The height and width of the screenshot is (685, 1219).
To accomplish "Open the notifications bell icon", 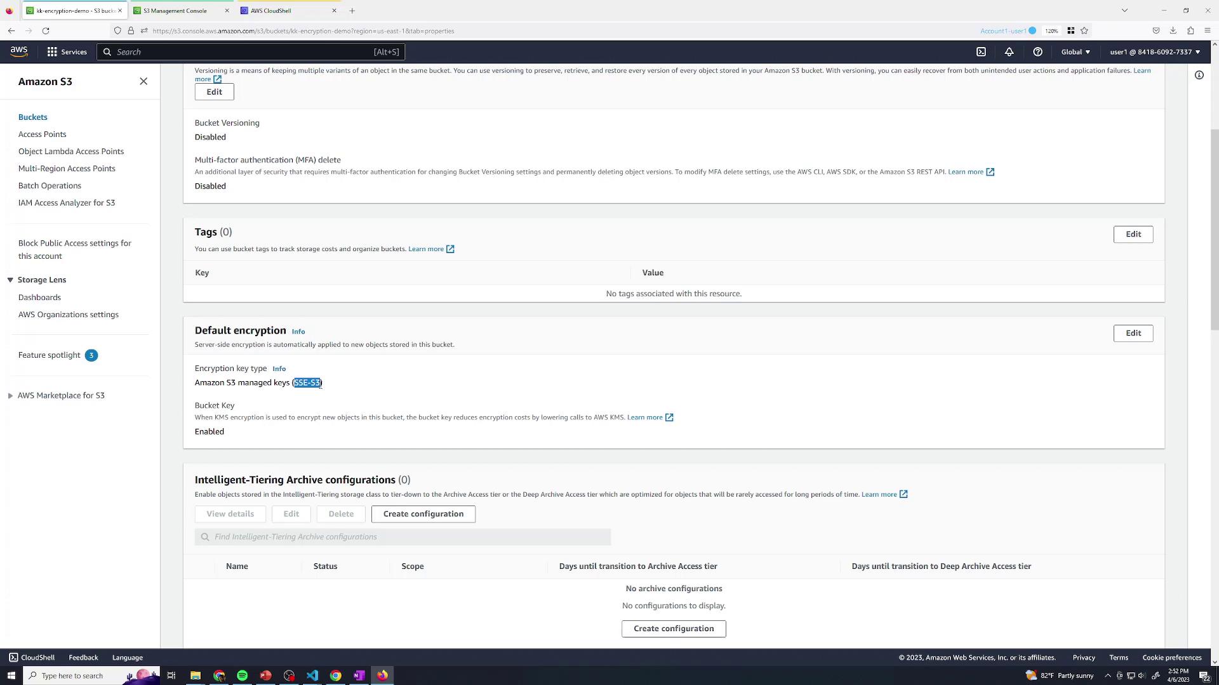I will (x=1009, y=52).
